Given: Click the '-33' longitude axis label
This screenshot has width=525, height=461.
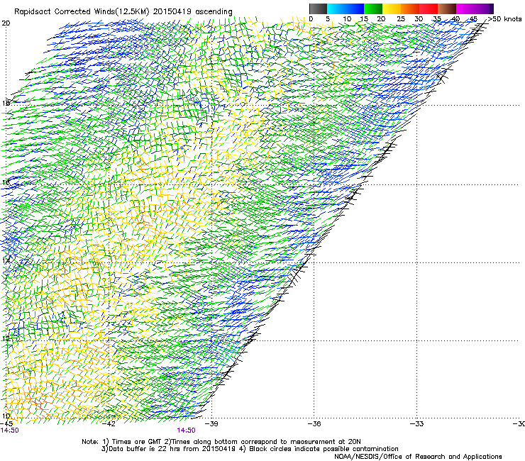Looking at the screenshot, I should (x=417, y=423).
